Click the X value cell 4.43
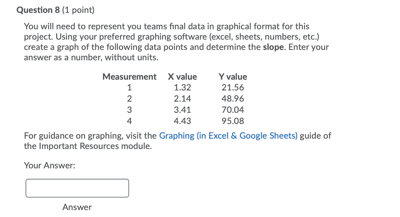400x217 pixels. [x=182, y=121]
